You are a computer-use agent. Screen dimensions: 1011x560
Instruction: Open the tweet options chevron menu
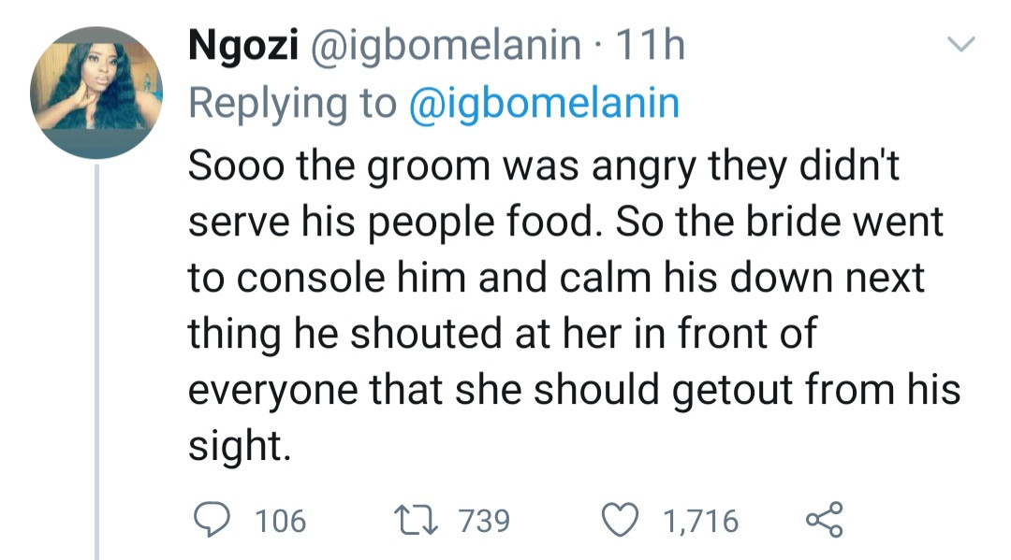pyautogui.click(x=961, y=45)
